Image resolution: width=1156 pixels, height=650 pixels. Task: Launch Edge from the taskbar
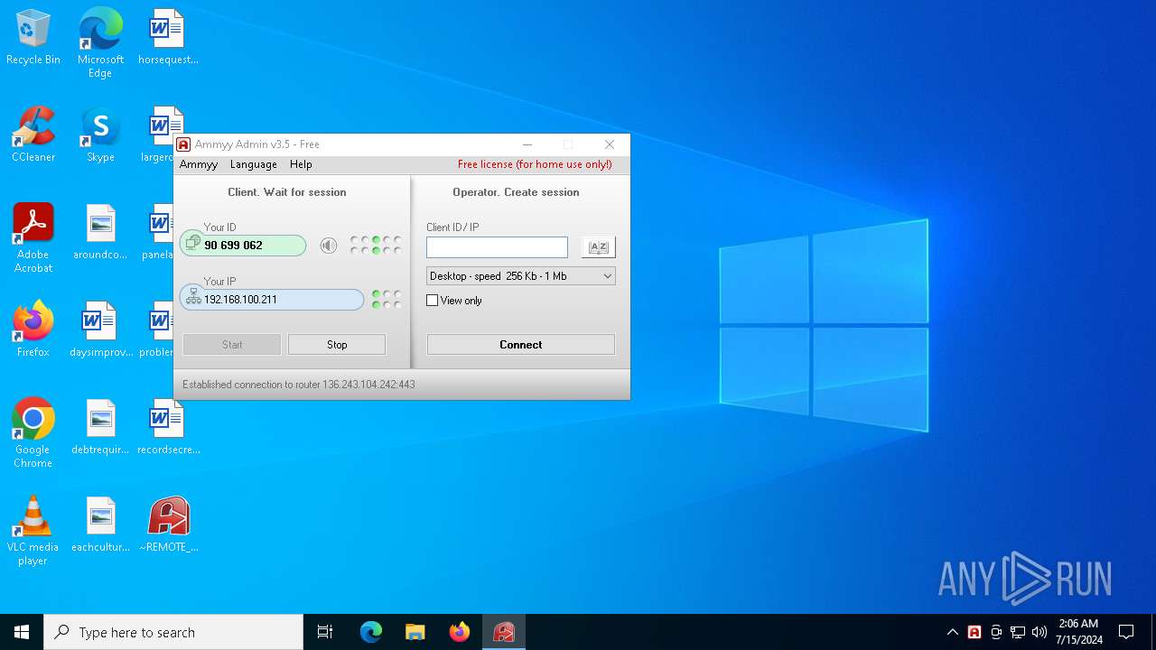click(371, 632)
